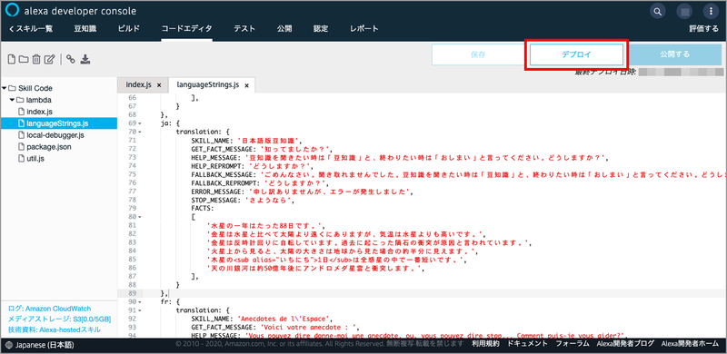Fold the fr block at line 90
This screenshot has width=727, height=354.
[x=139, y=301]
